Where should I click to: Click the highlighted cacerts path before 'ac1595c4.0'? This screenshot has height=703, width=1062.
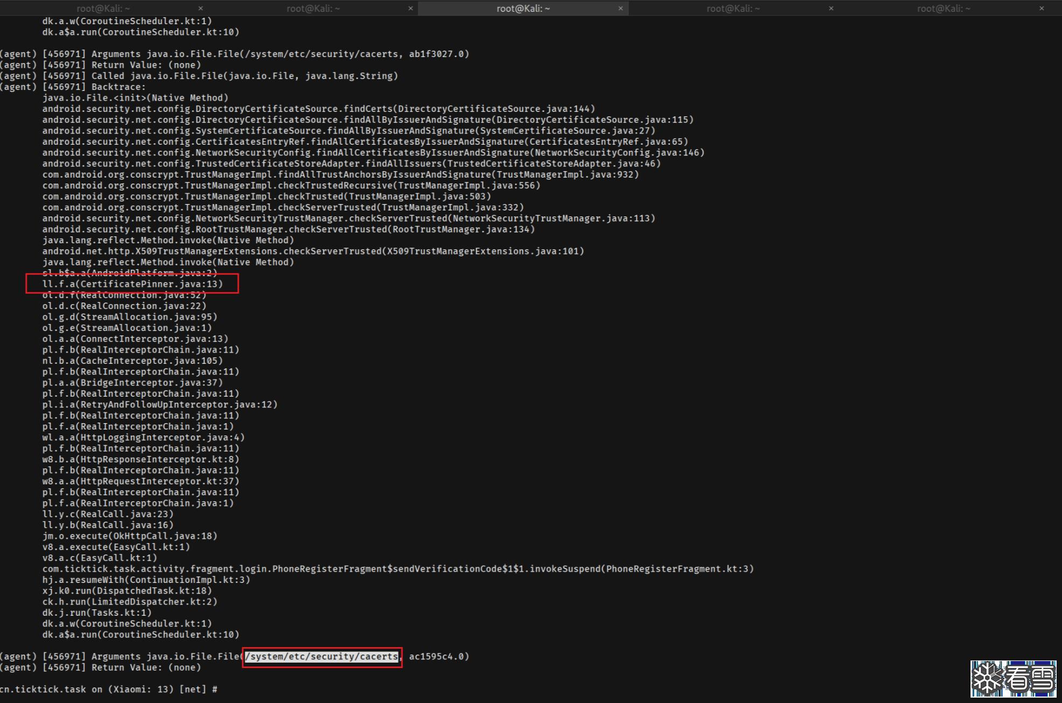point(322,656)
